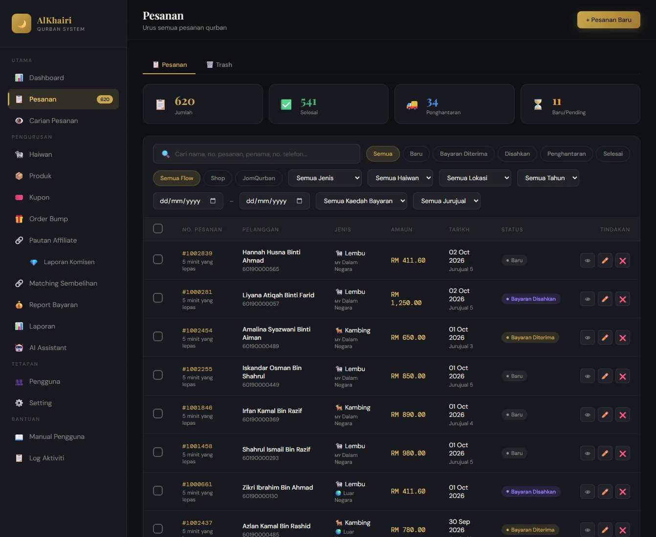Select the JomQurban flow filter
The width and height of the screenshot is (656, 537).
pos(259,178)
